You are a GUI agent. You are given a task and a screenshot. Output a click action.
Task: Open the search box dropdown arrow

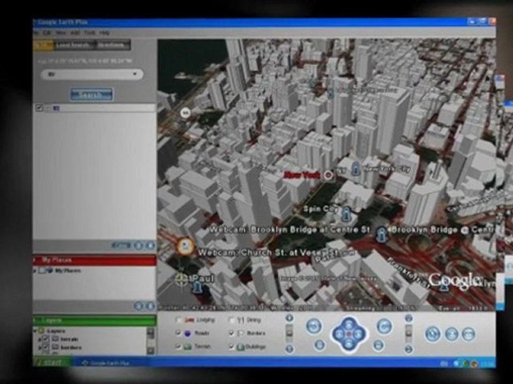(x=135, y=74)
